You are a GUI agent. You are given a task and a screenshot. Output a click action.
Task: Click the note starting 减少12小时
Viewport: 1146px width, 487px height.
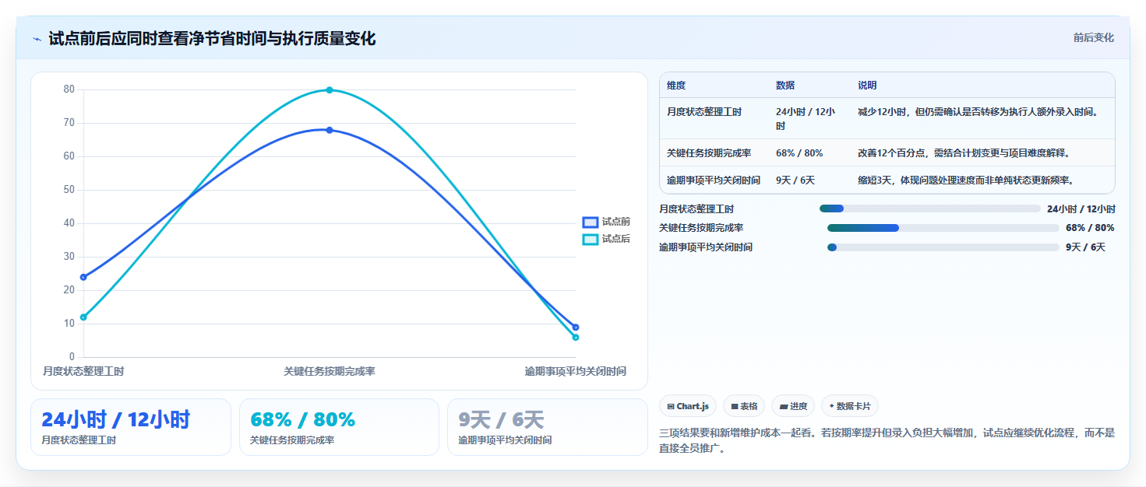pos(978,112)
